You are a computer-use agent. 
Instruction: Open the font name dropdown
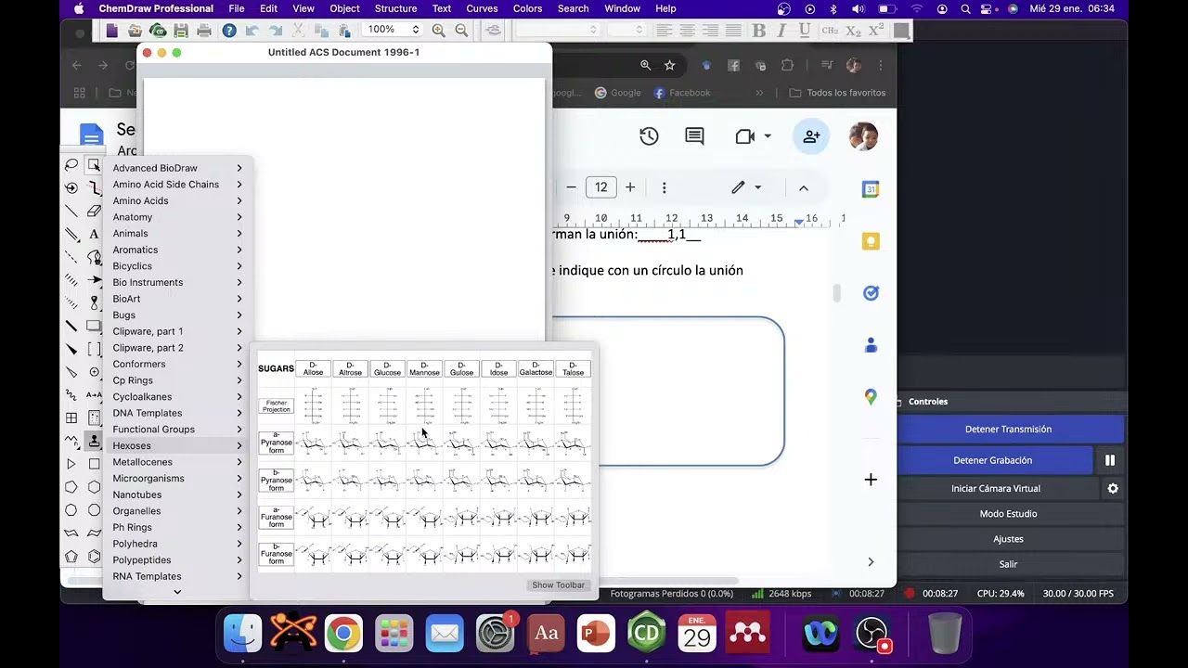pyautogui.click(x=557, y=30)
